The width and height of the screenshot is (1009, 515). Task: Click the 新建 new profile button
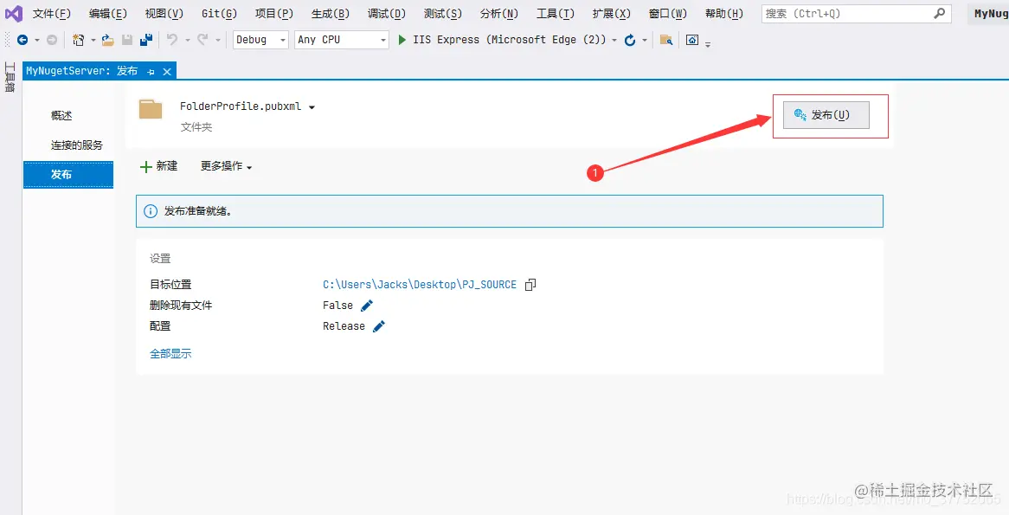[x=159, y=166]
